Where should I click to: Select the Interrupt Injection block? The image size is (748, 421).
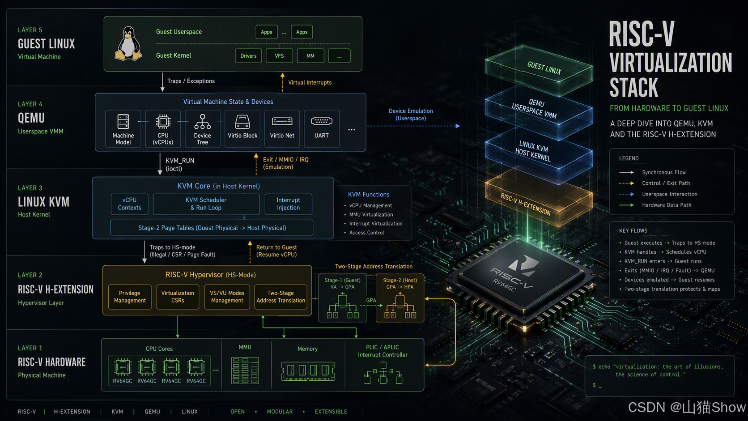[289, 204]
